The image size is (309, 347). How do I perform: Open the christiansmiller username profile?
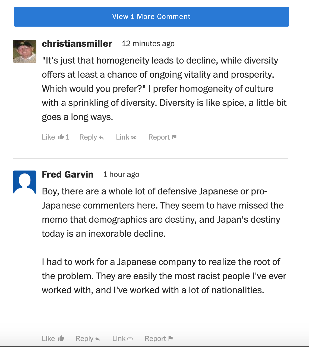pyautogui.click(x=77, y=43)
